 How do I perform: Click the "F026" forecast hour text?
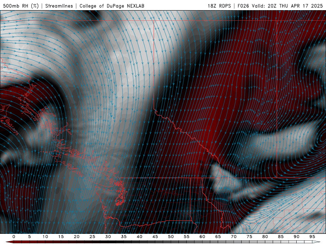click(x=243, y=6)
